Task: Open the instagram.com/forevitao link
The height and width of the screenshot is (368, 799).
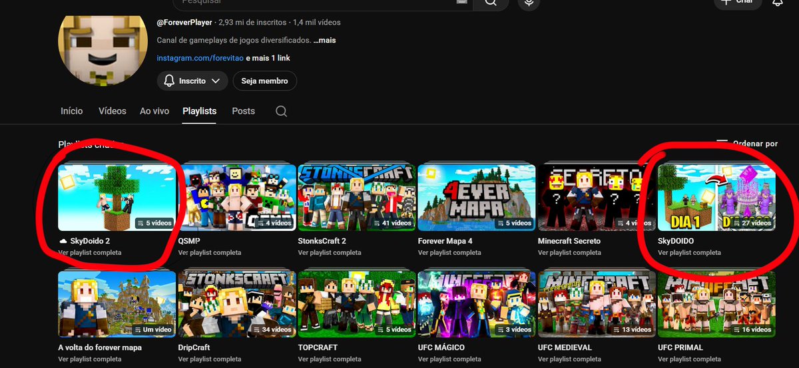Action: point(200,58)
